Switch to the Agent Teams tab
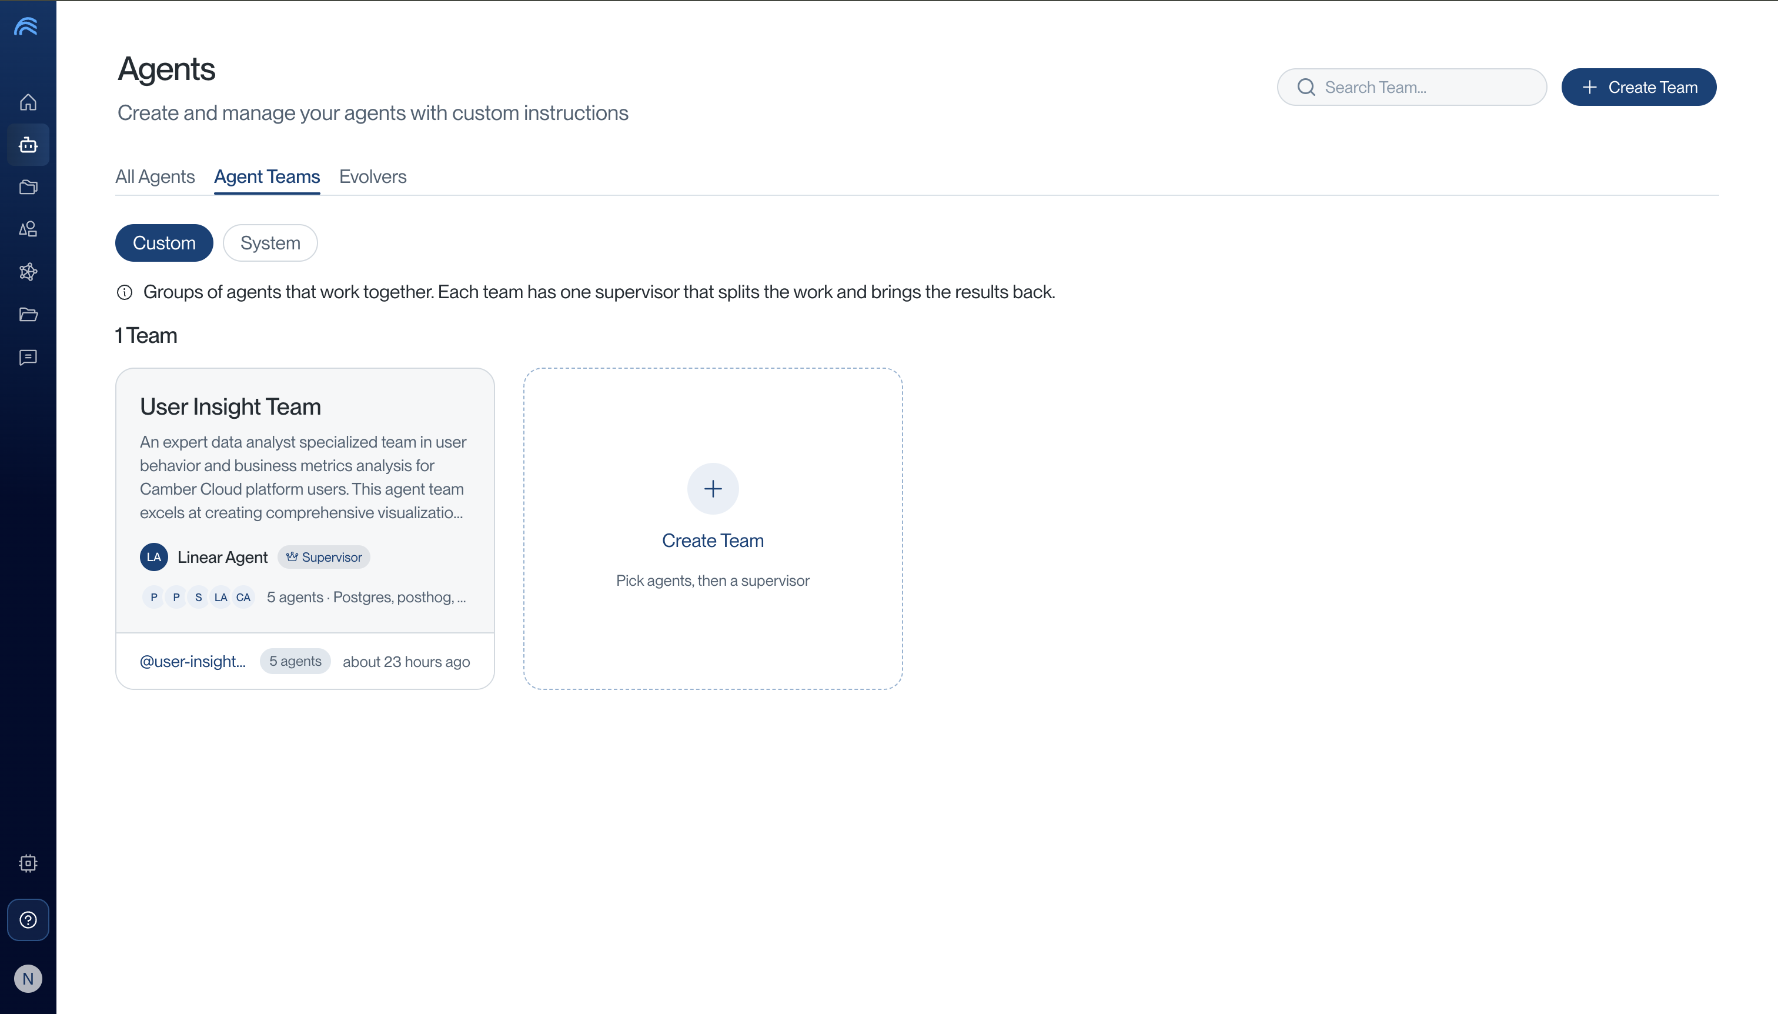The height and width of the screenshot is (1014, 1778). (266, 177)
